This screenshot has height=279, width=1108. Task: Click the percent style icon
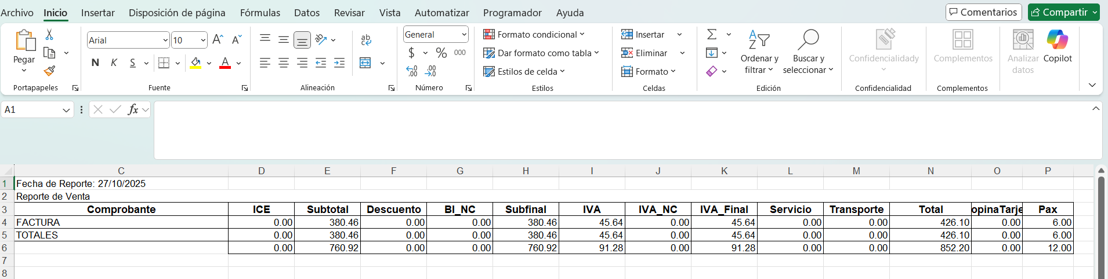441,53
